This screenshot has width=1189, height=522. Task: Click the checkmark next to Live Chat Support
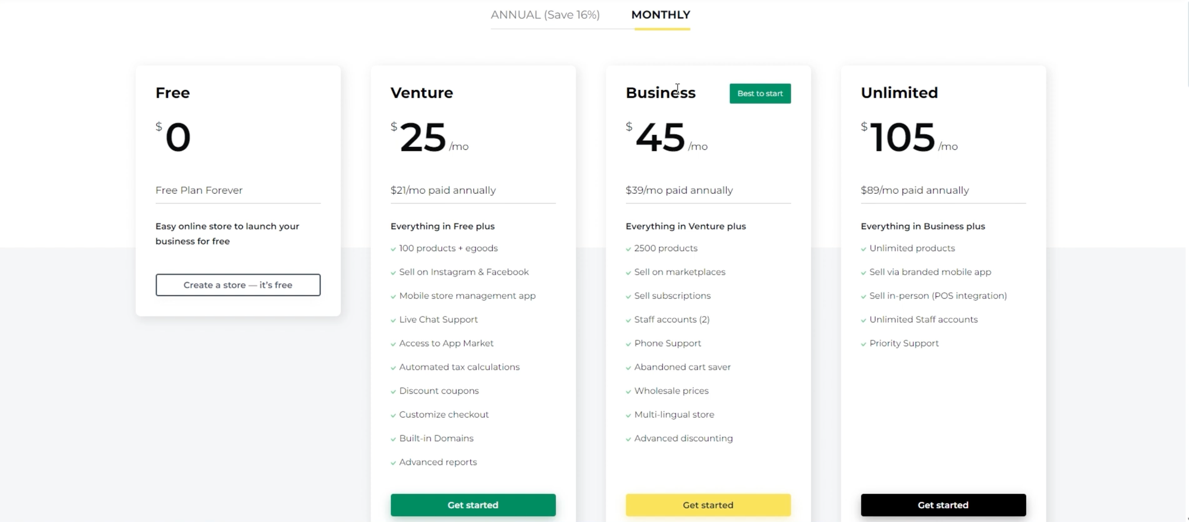coord(393,320)
